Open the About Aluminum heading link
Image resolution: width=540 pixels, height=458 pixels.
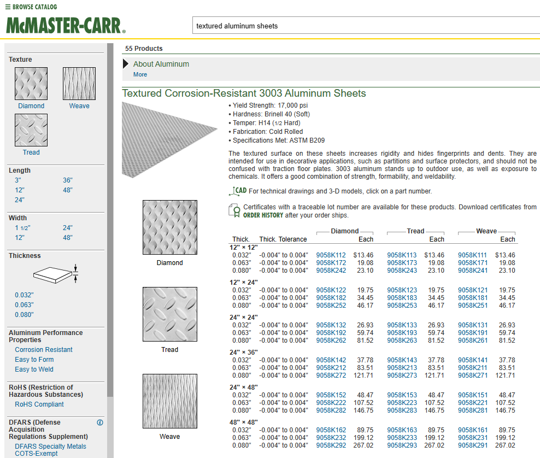pos(161,64)
